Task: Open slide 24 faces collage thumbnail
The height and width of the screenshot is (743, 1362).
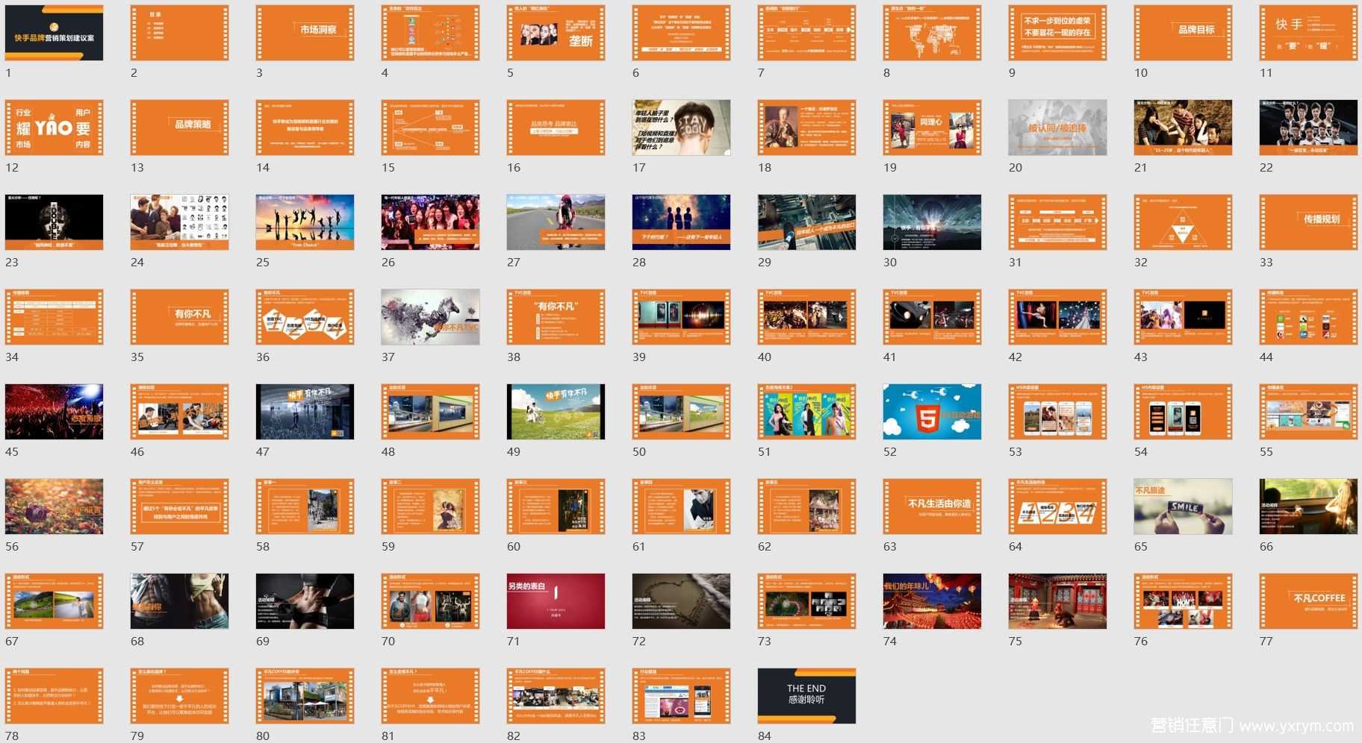Action: coord(179,222)
